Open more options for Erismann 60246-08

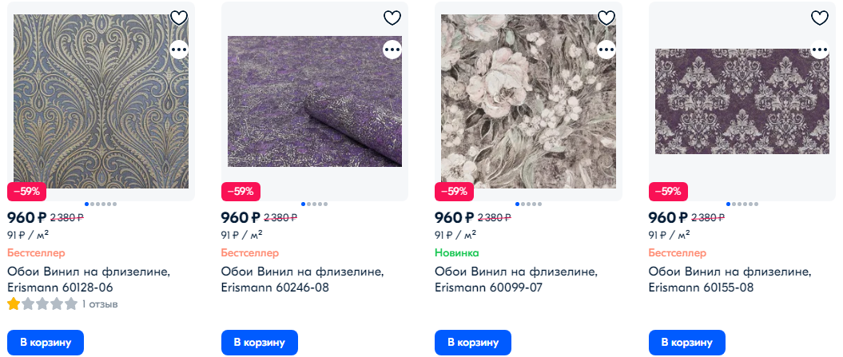(x=392, y=50)
